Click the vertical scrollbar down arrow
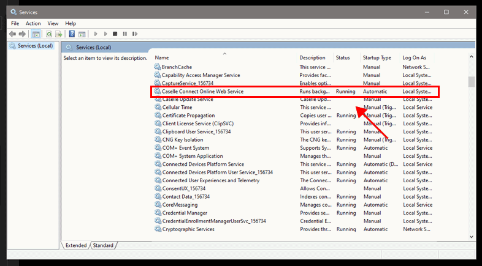Viewport: 482px width, 266px height. [471, 237]
